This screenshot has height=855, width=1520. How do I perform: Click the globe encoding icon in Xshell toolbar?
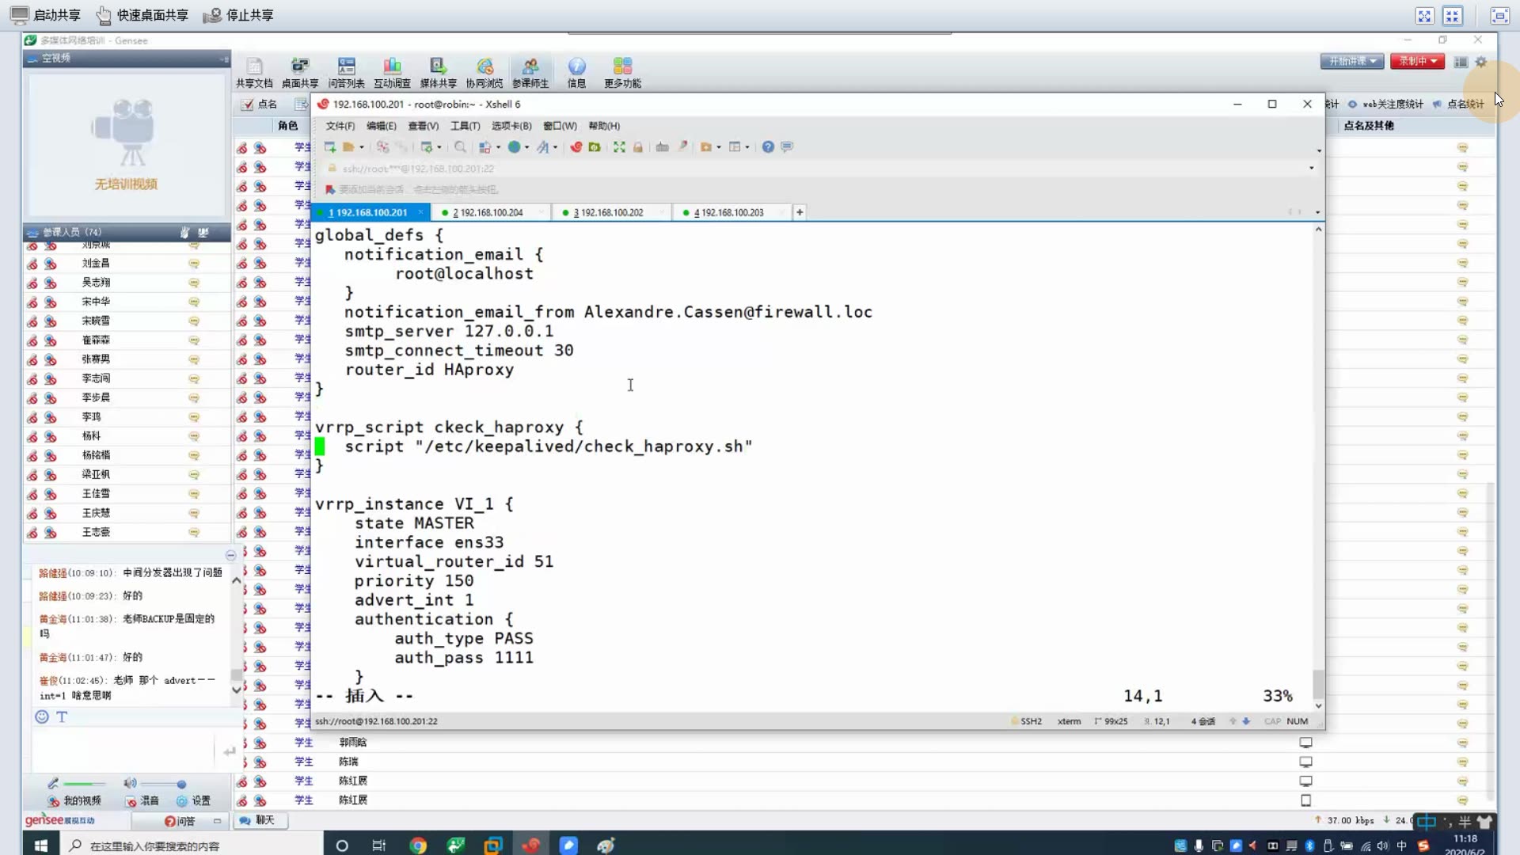point(514,147)
